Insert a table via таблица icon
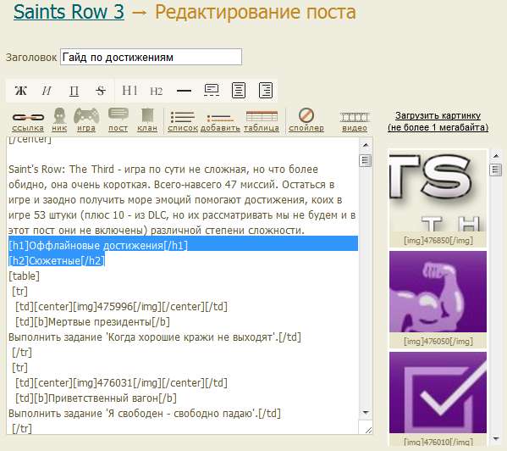The width and height of the screenshot is (507, 451). click(x=262, y=120)
